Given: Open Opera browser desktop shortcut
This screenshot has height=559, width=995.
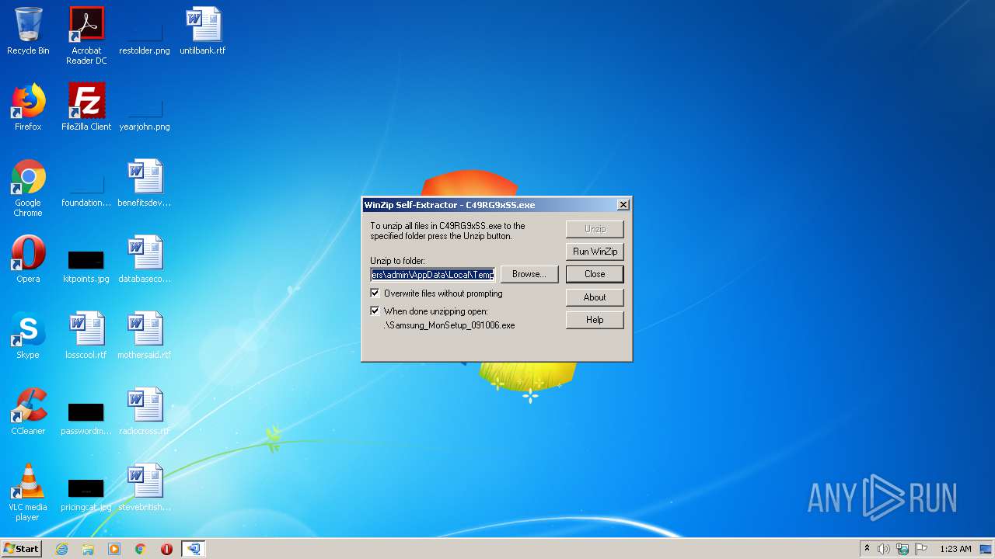Looking at the screenshot, I should (28, 259).
